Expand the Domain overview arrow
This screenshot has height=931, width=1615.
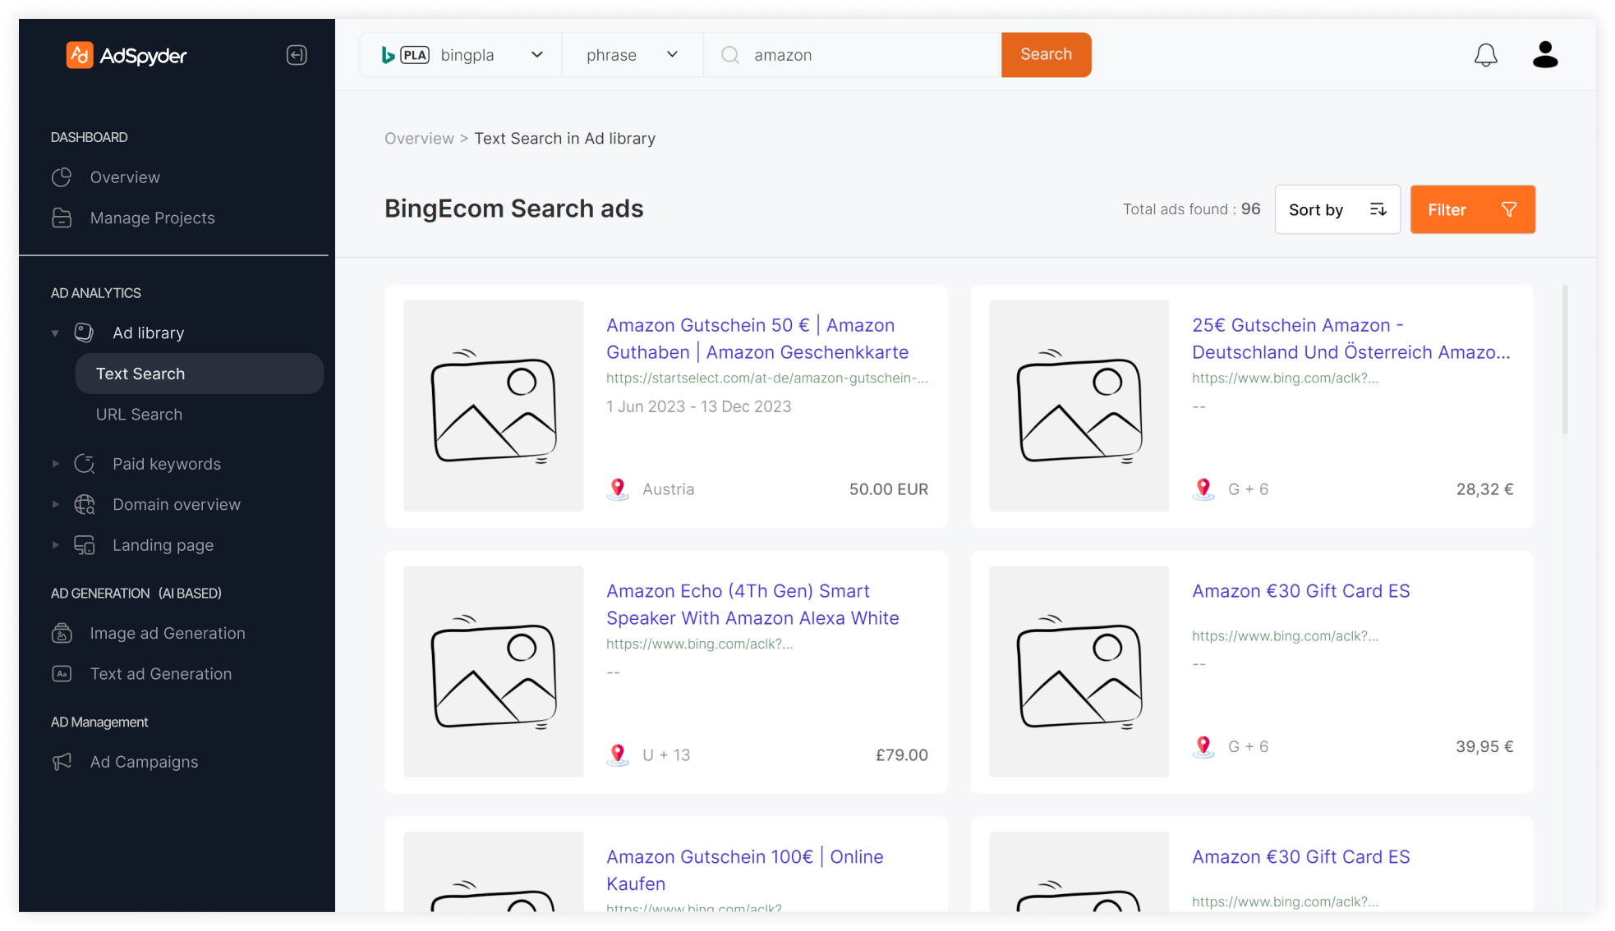55,504
